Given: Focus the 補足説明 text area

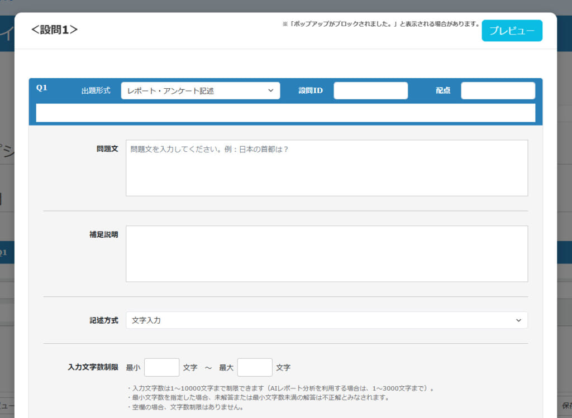Looking at the screenshot, I should point(326,253).
